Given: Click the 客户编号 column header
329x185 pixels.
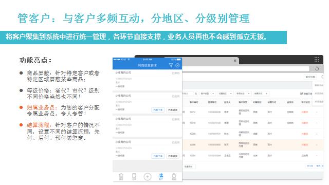Looking at the screenshot, I should (x=194, y=102).
